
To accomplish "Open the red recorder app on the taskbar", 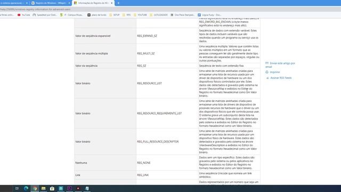I will 78,188.
